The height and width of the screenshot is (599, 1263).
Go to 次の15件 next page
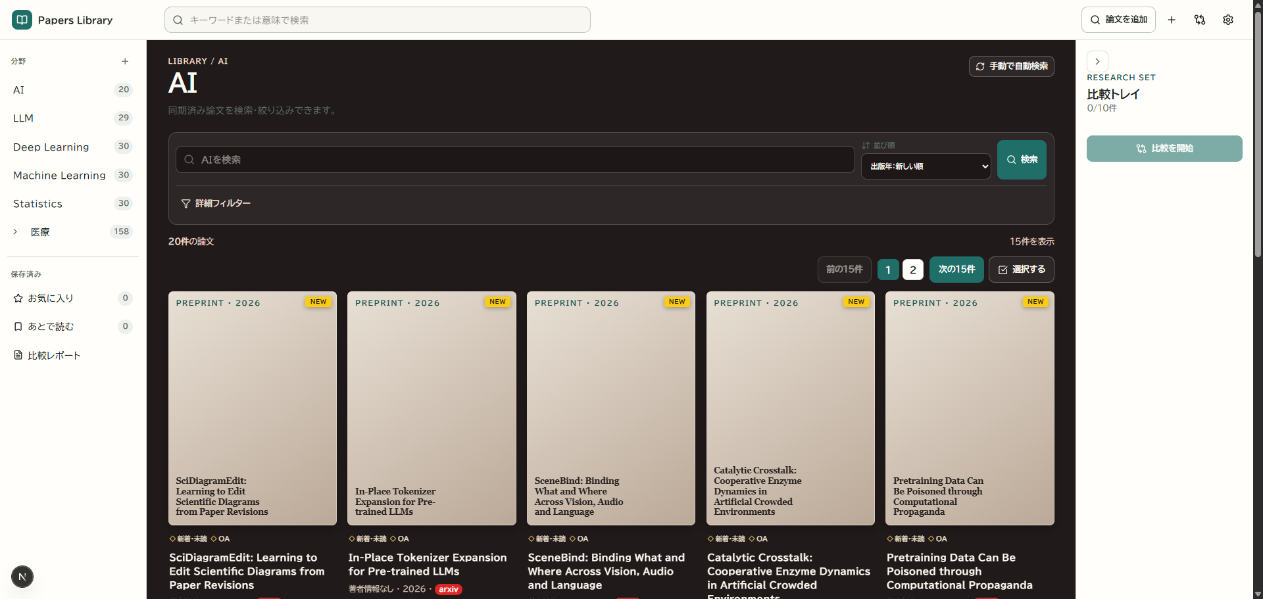click(x=956, y=270)
